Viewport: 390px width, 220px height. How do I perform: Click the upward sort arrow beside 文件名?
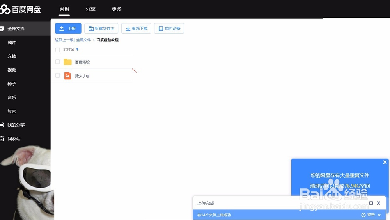click(x=77, y=49)
